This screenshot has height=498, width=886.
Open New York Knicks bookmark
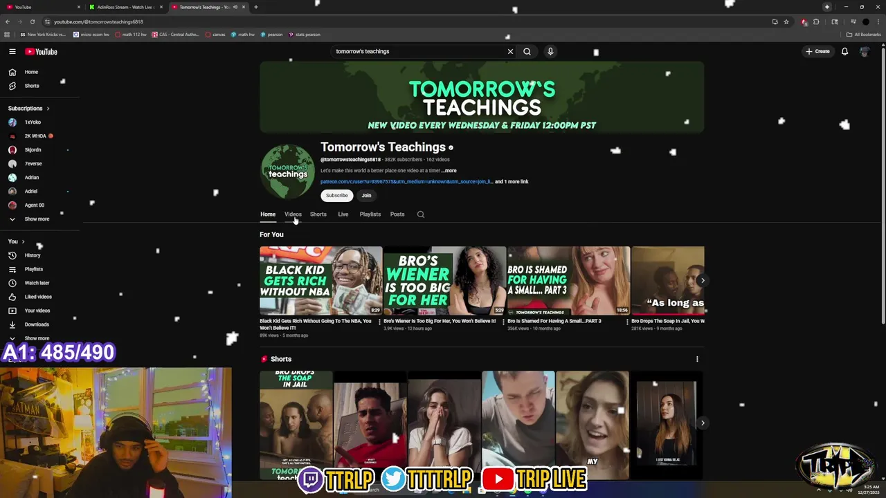(x=43, y=35)
